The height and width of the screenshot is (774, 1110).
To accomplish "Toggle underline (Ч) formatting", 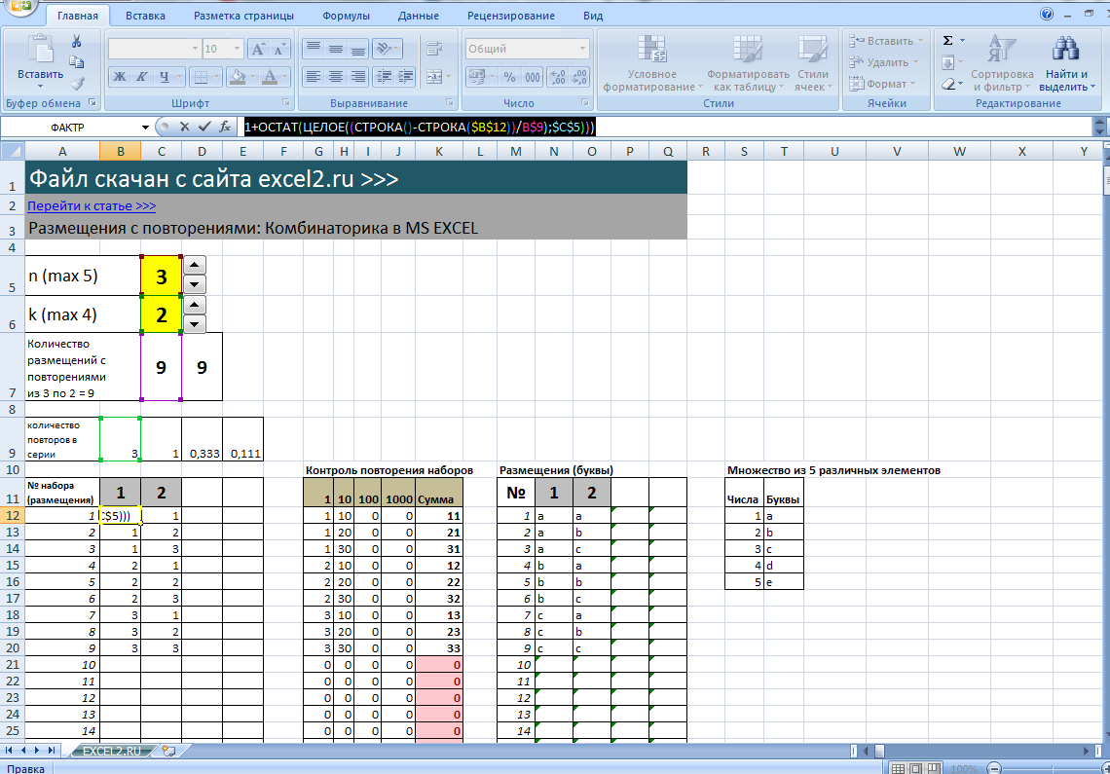I will [165, 77].
